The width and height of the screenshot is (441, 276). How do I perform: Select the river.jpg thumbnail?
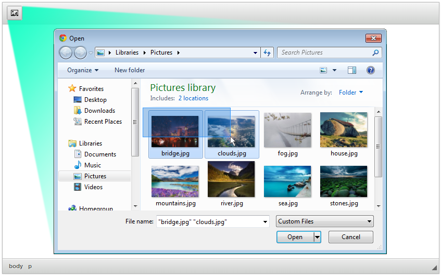tap(231, 179)
